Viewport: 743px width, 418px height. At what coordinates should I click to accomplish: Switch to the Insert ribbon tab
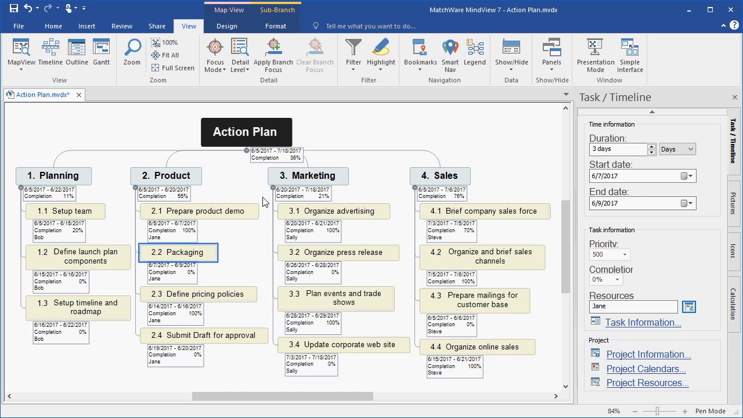[x=87, y=26]
